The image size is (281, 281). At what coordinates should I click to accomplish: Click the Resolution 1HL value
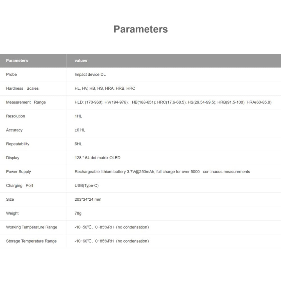78,116
